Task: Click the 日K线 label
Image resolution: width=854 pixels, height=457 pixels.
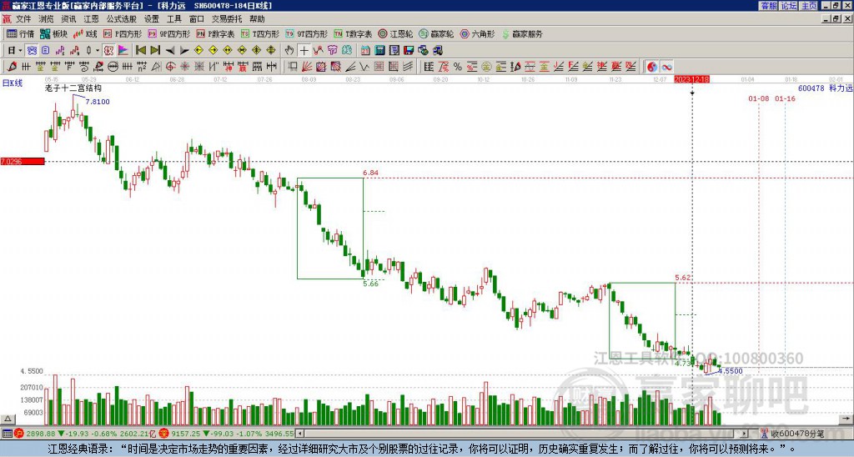Action: 13,83
